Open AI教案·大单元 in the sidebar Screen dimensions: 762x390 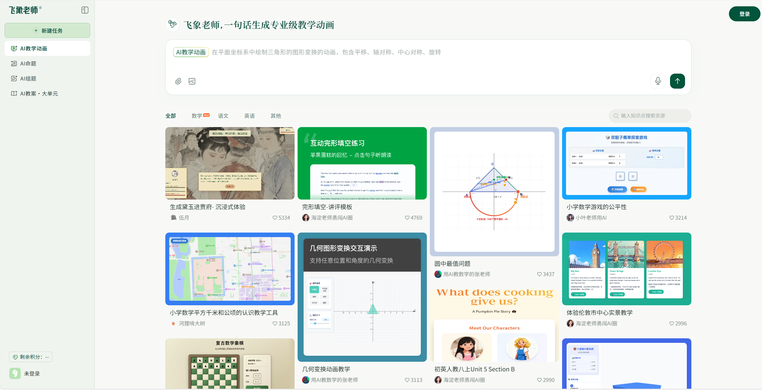(x=47, y=93)
